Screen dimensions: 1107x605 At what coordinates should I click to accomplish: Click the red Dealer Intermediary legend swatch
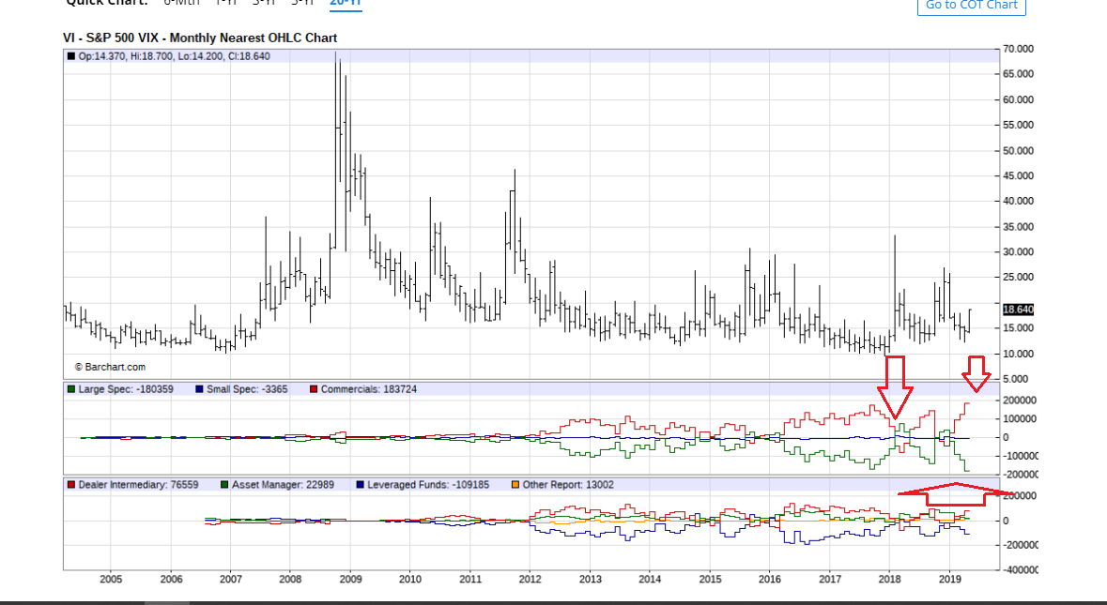tap(70, 485)
